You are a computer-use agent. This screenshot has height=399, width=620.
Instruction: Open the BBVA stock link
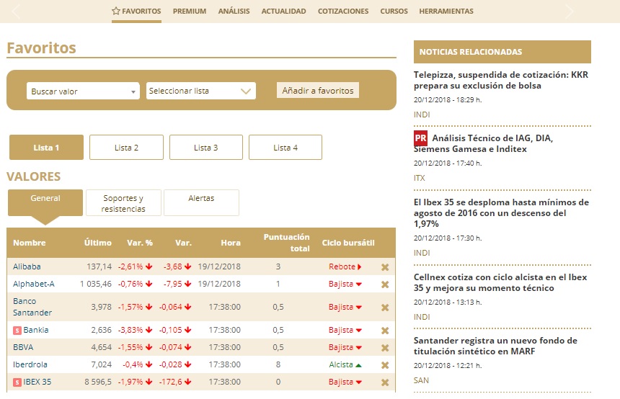23,347
